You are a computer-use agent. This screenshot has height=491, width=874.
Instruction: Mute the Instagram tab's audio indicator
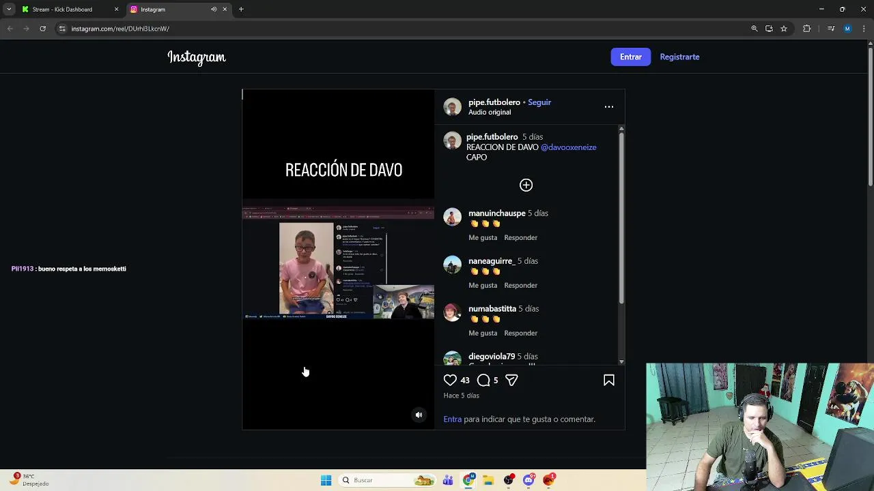[214, 10]
